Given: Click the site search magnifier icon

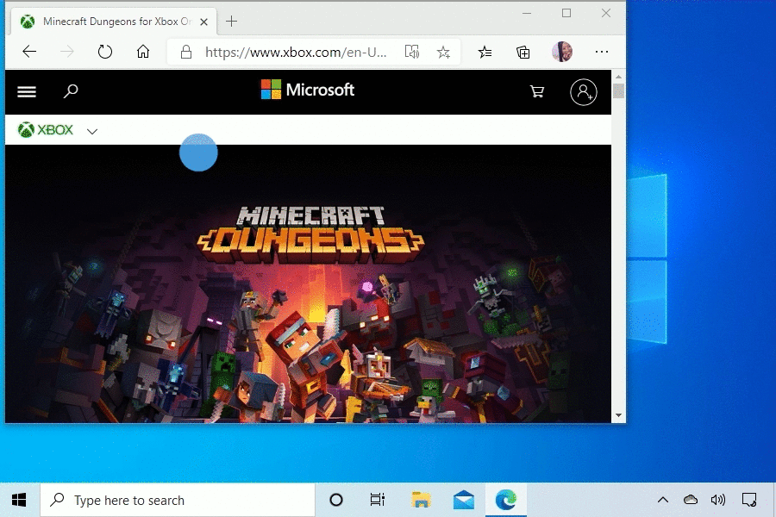Looking at the screenshot, I should point(72,91).
